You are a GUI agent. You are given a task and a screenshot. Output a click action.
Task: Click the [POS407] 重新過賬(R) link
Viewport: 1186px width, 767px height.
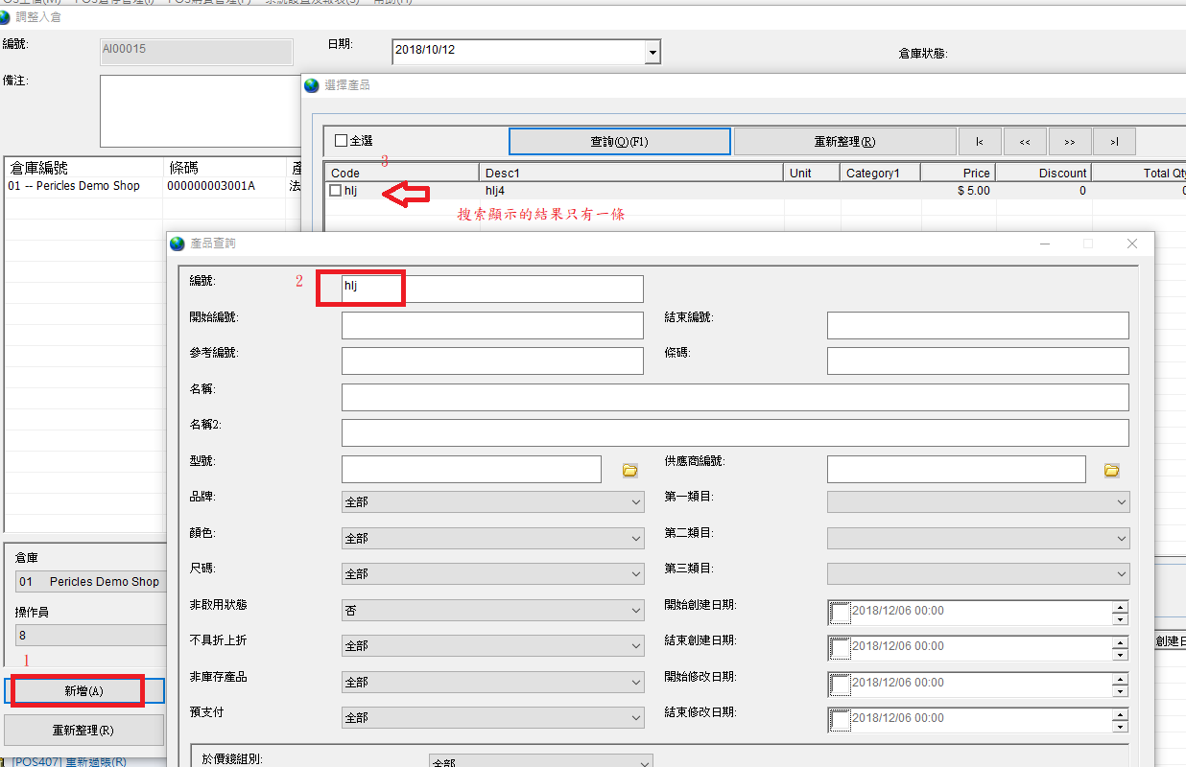coord(69,761)
